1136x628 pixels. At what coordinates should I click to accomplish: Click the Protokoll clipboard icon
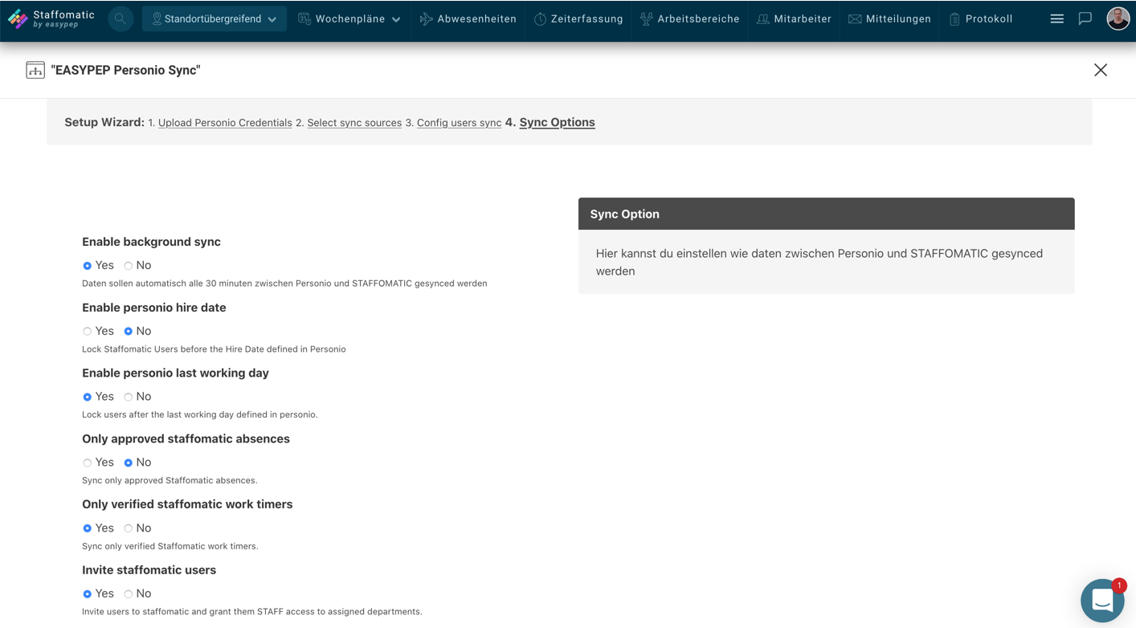coord(954,18)
